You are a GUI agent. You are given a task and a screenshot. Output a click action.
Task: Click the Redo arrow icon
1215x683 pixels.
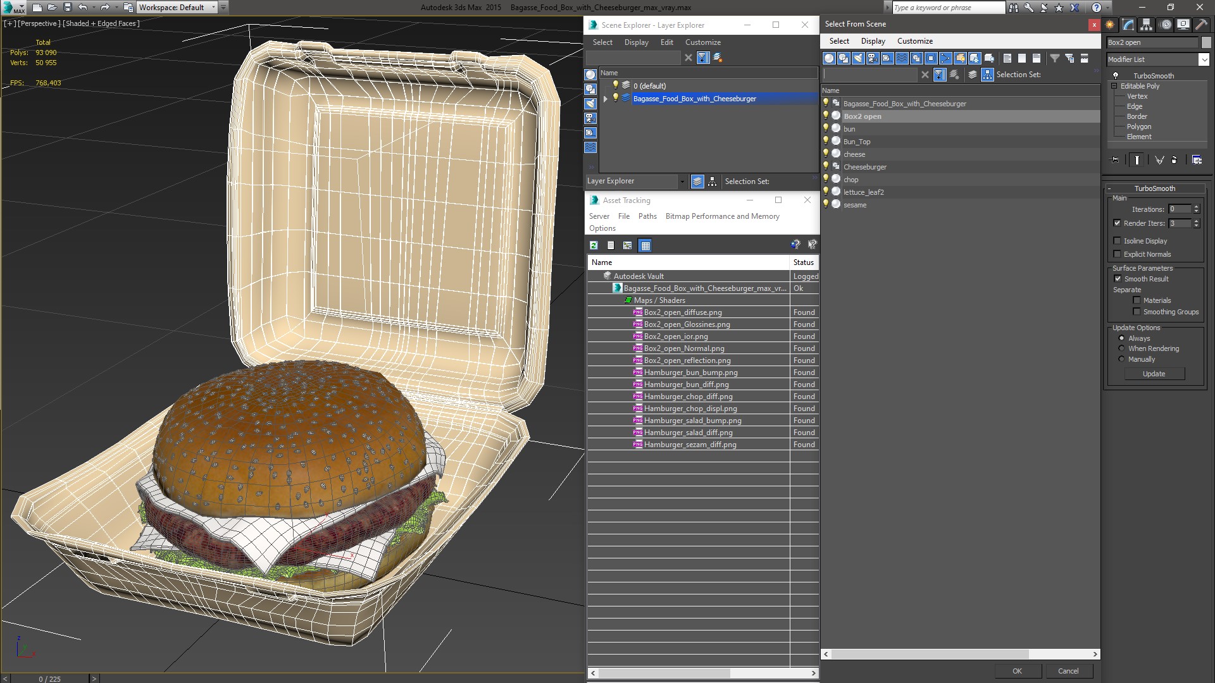105,8
